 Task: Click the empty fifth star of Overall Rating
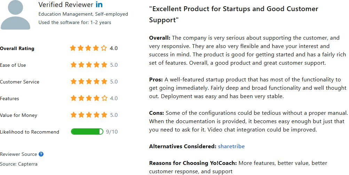[x=104, y=48]
